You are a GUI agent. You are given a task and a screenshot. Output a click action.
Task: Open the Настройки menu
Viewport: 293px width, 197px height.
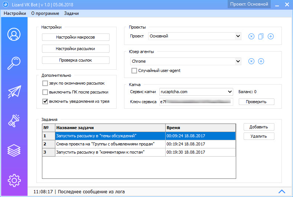(x=15, y=13)
